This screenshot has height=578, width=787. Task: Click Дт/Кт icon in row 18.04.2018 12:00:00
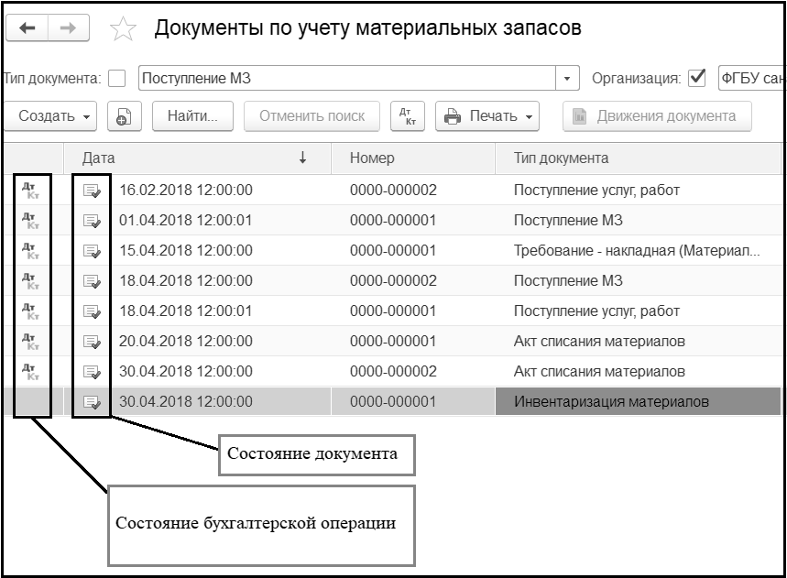[x=30, y=281]
